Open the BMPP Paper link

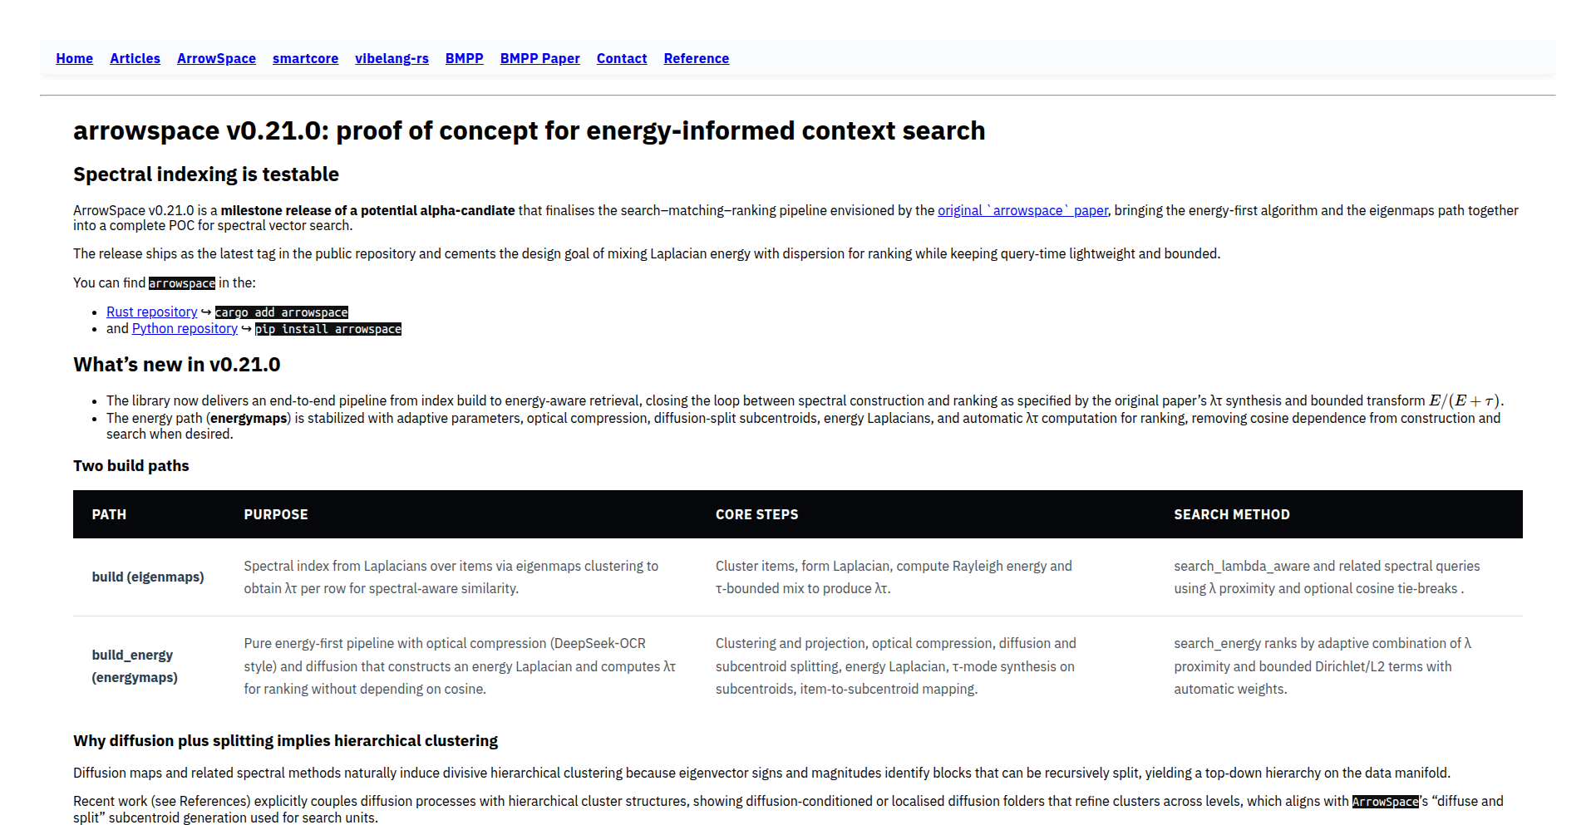(x=539, y=58)
